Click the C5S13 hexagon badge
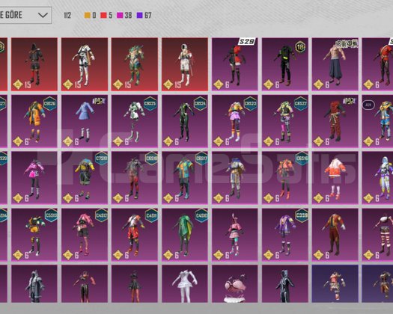 [x=51, y=215]
